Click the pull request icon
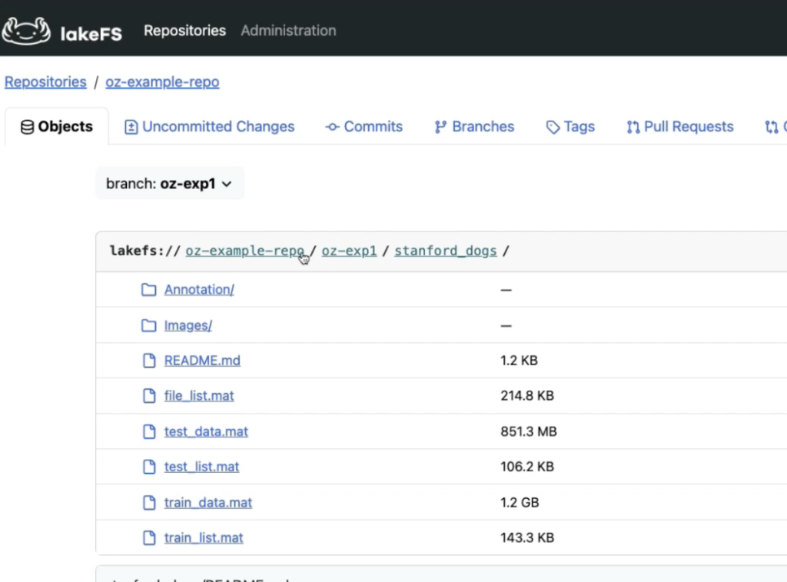The height and width of the screenshot is (582, 787). 633,127
